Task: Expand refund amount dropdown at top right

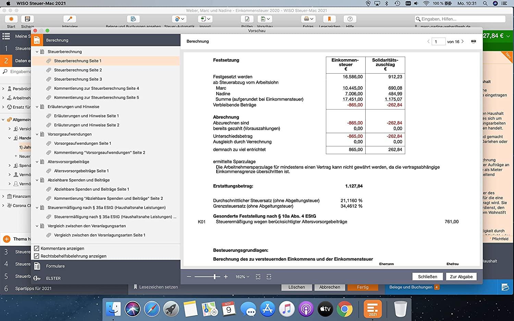Action: [508, 36]
